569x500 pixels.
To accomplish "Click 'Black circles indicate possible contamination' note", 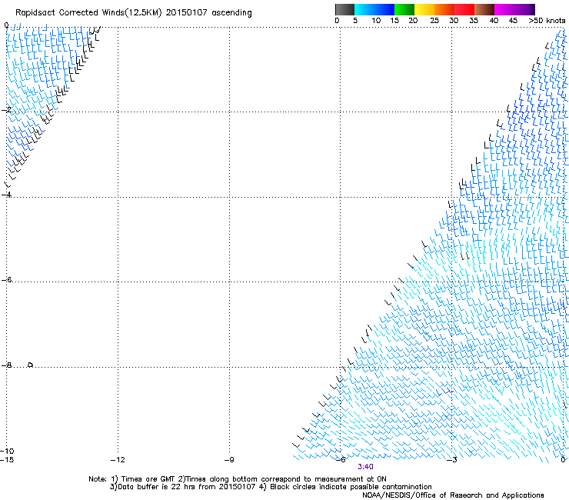I will pos(351,487).
